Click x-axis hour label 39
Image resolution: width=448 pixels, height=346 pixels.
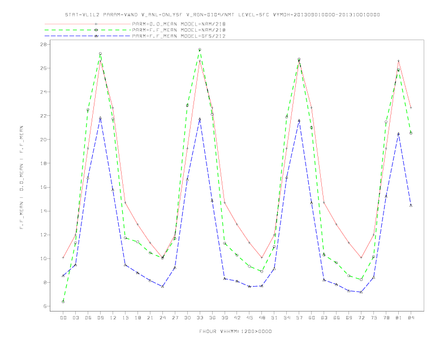(225, 318)
